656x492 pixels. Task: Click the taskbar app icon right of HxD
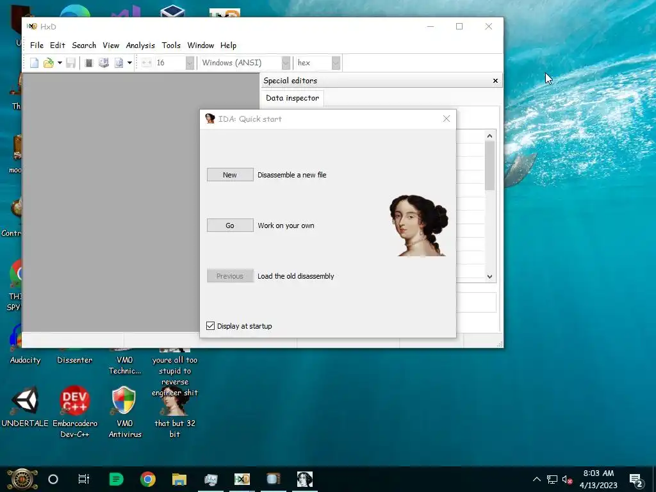click(x=273, y=479)
